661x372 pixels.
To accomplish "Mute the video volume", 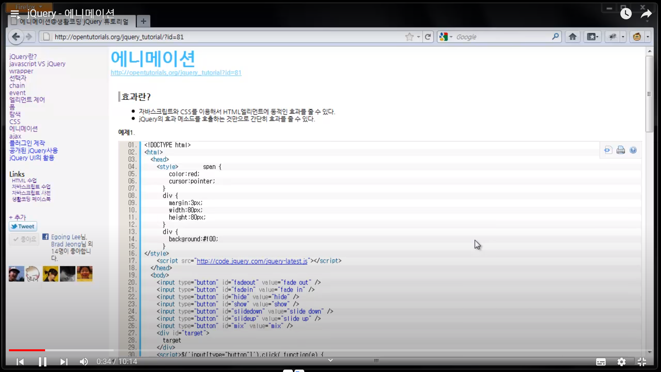I will (84, 362).
